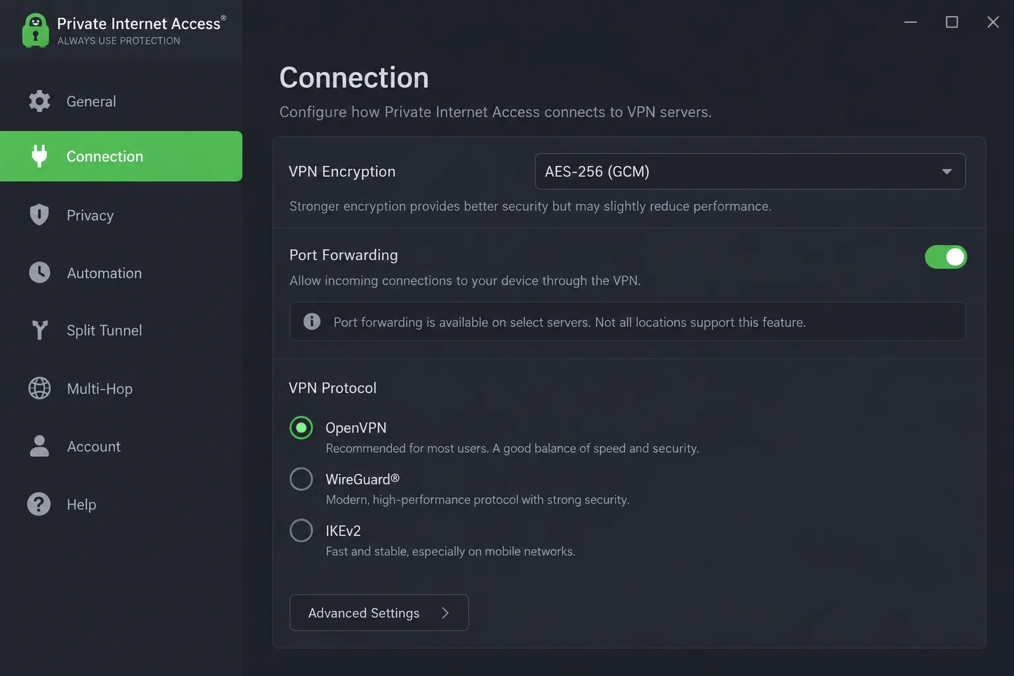The width and height of the screenshot is (1014, 676).
Task: Click the Split Tunnel fork icon
Action: click(x=40, y=330)
